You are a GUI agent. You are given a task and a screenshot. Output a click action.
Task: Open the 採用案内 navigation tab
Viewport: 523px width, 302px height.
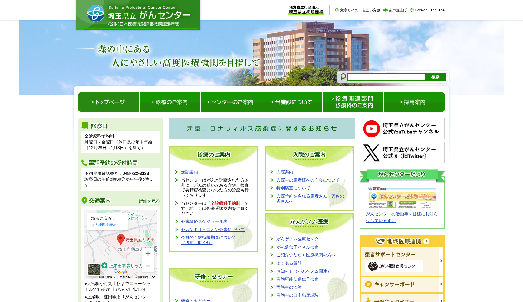point(414,102)
